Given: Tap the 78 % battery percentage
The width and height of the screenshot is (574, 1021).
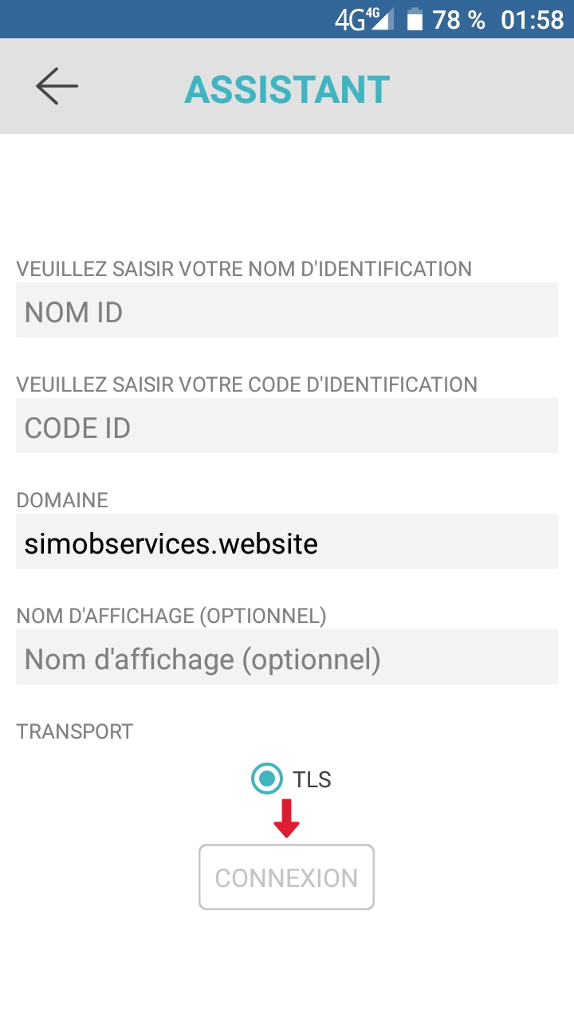Looking at the screenshot, I should [x=458, y=20].
